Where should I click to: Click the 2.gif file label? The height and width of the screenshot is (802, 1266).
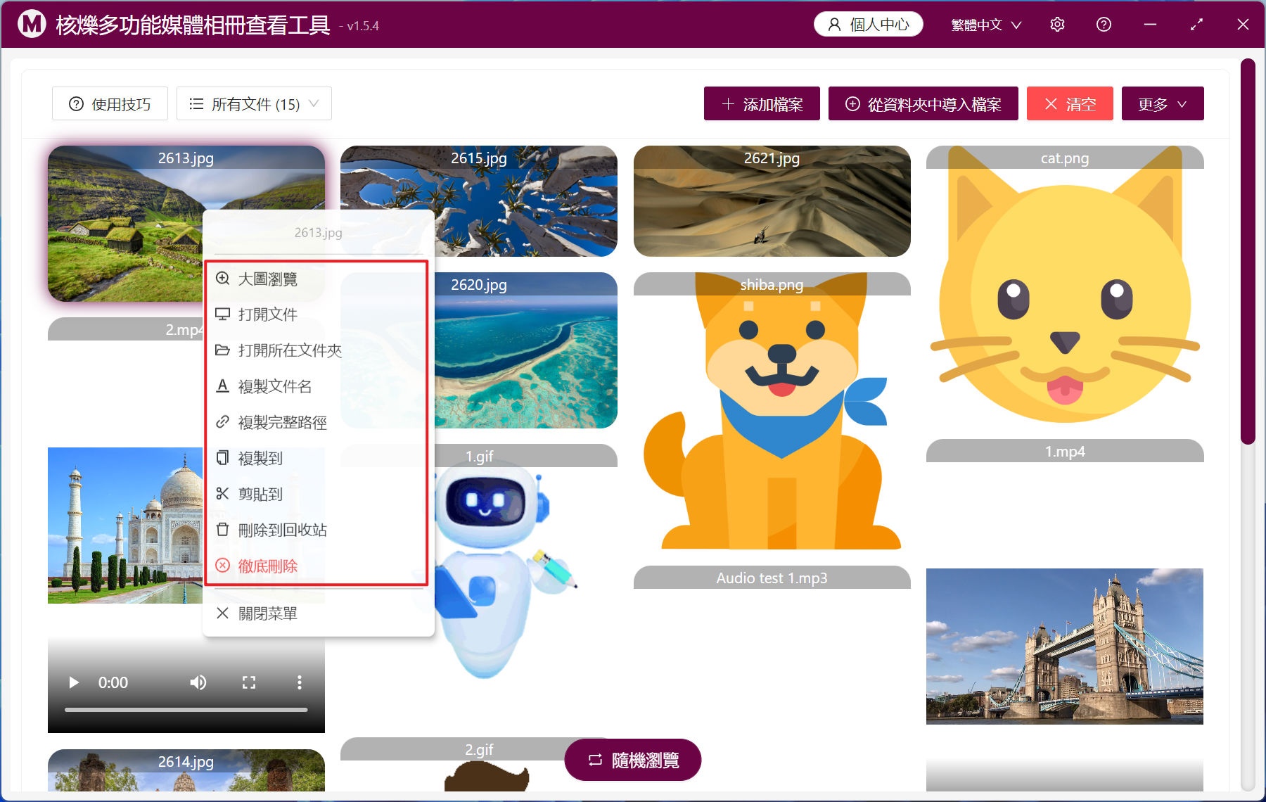(x=478, y=749)
